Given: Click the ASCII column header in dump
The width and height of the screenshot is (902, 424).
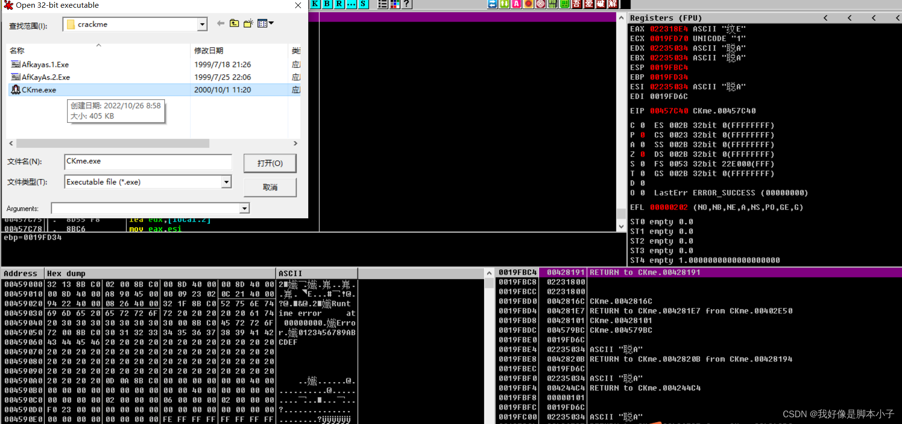Looking at the screenshot, I should (x=317, y=273).
